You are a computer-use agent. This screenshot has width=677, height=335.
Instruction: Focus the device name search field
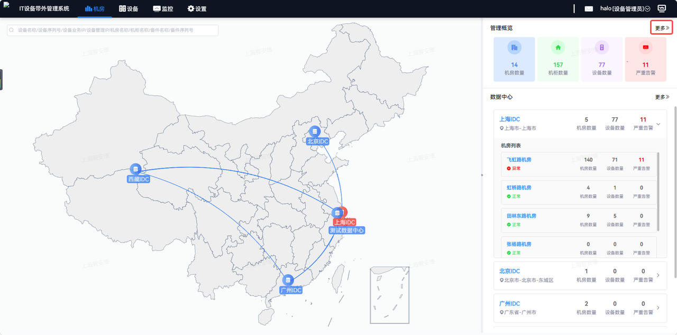click(113, 30)
